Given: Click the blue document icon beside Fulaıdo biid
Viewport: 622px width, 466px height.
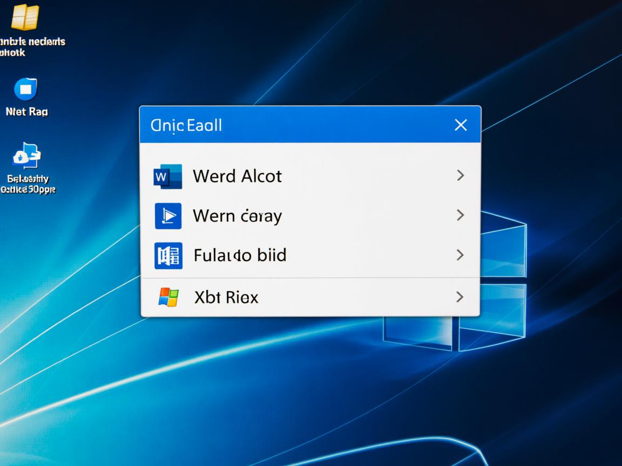Looking at the screenshot, I should pyautogui.click(x=168, y=256).
